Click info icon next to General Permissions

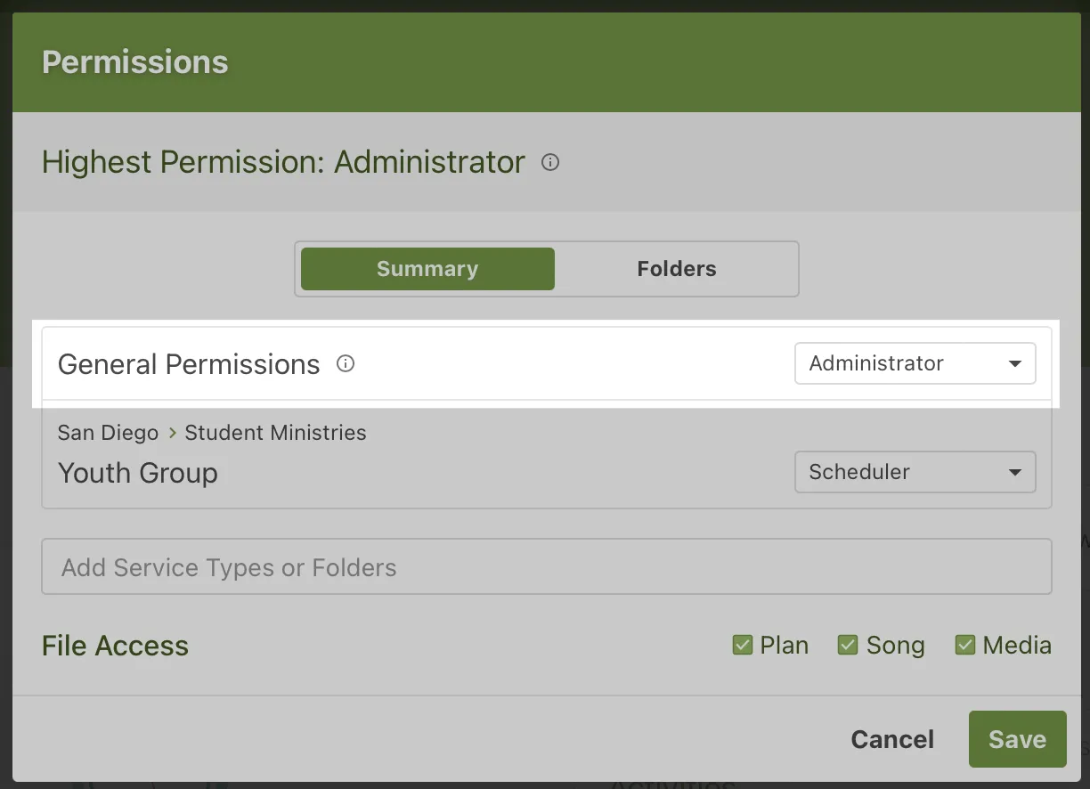click(x=346, y=363)
